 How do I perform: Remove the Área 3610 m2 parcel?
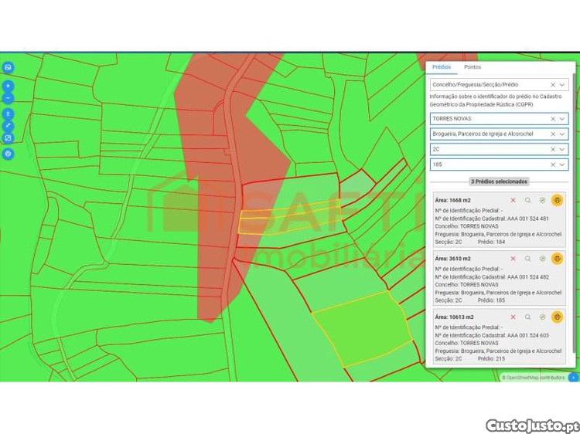pos(513,259)
